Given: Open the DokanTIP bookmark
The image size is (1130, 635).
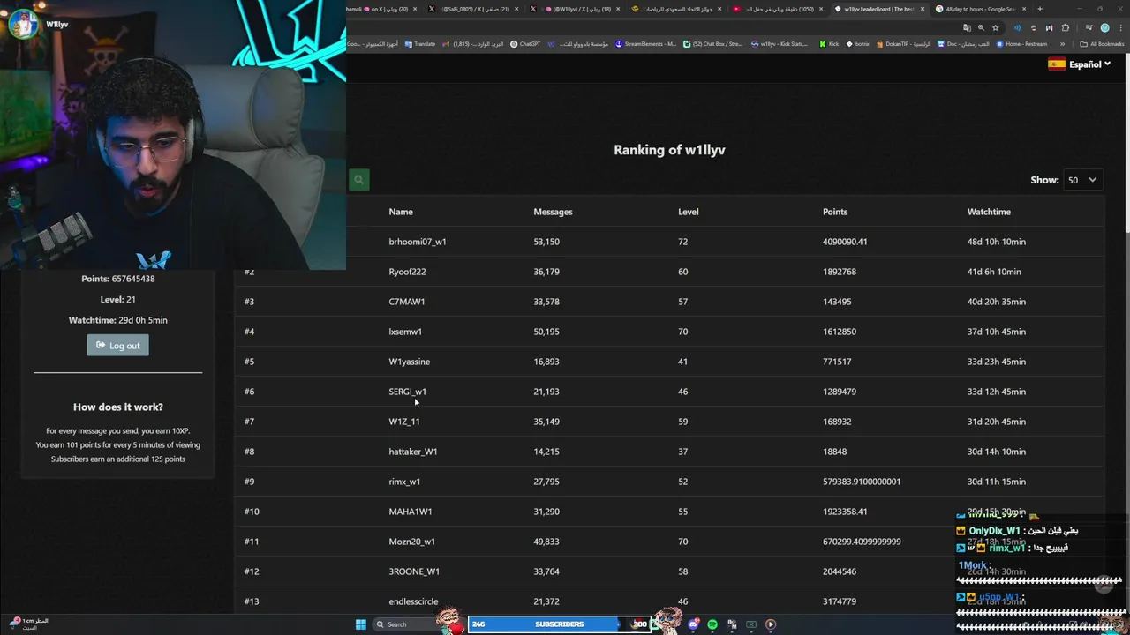Looking at the screenshot, I should coord(904,44).
